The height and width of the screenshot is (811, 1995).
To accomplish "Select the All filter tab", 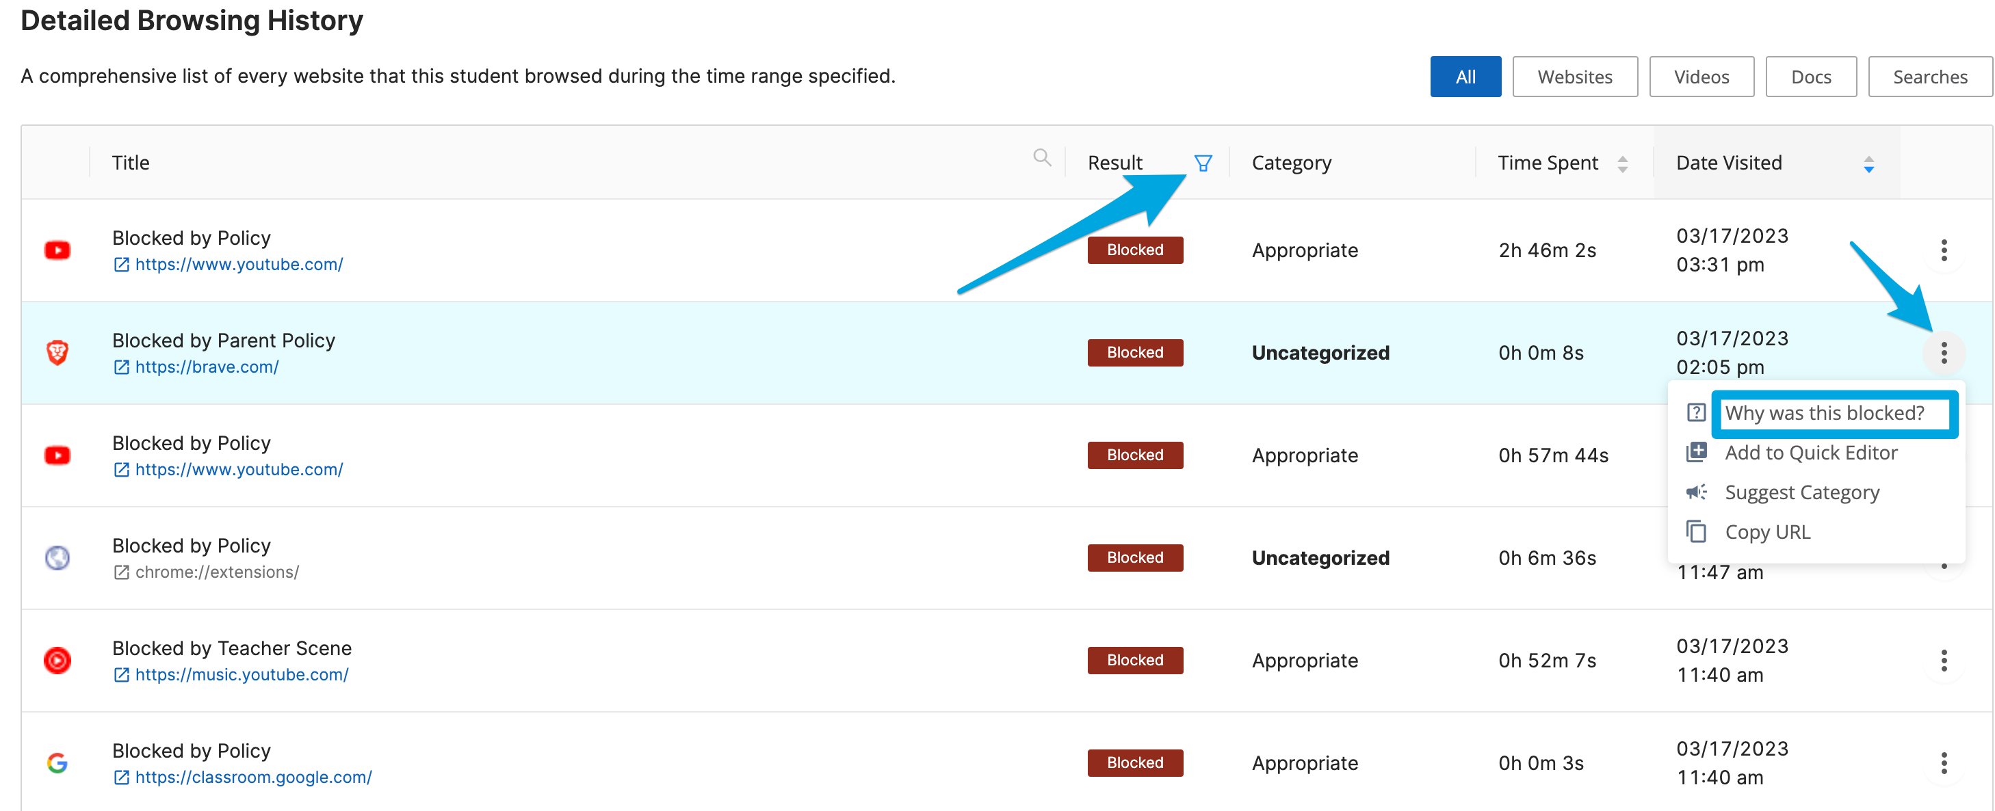I will coord(1465,77).
